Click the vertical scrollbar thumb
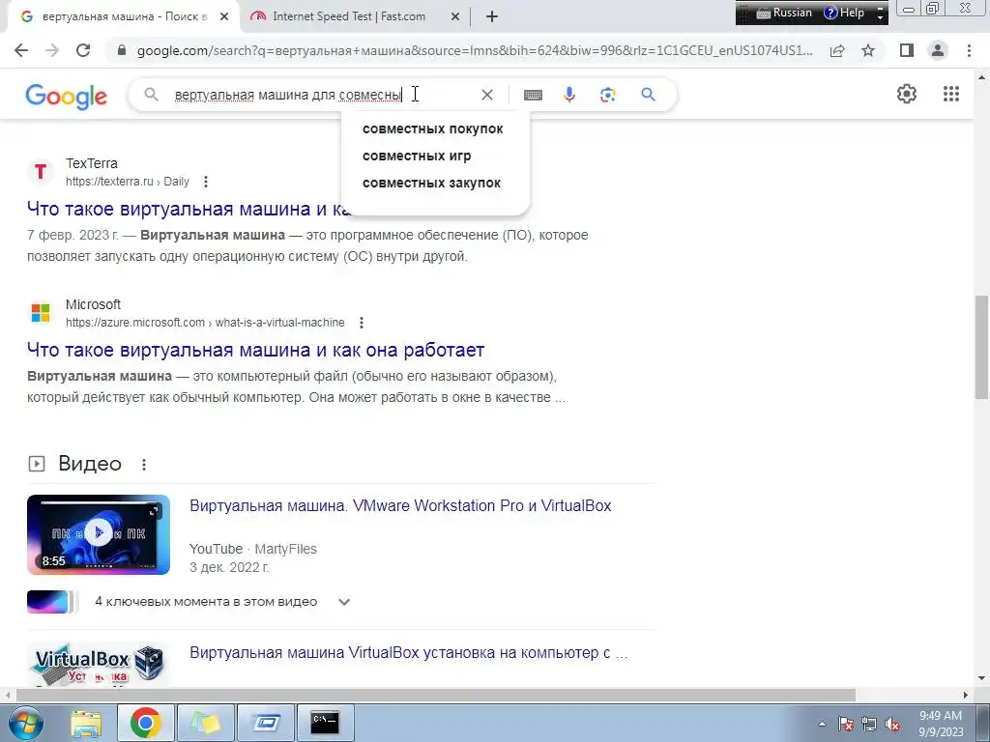990x742 pixels. coord(981,347)
